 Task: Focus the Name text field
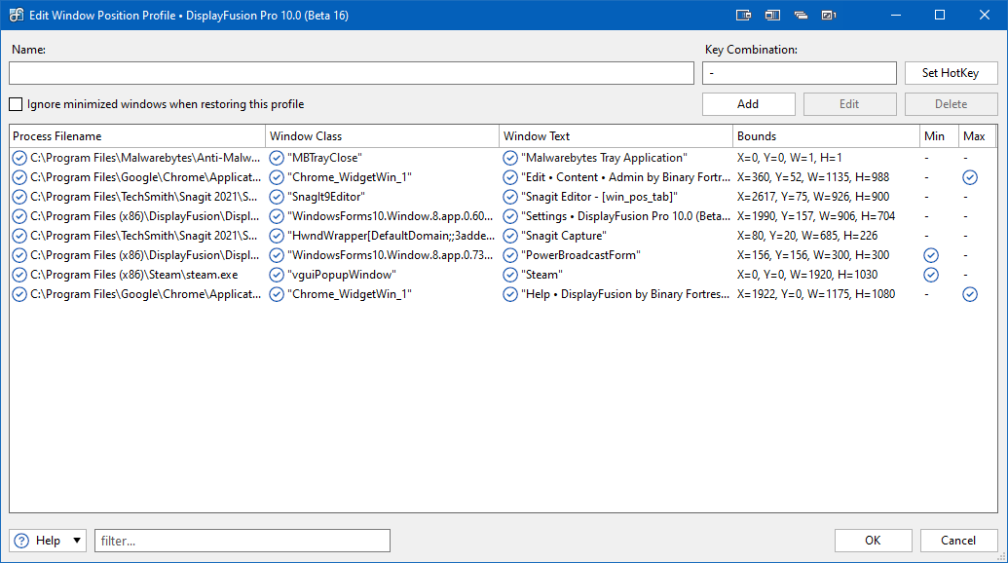point(351,73)
